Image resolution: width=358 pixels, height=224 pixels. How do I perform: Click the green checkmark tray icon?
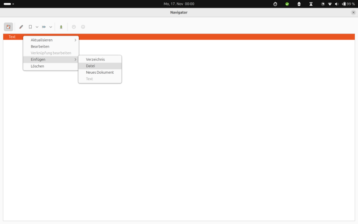287,4
